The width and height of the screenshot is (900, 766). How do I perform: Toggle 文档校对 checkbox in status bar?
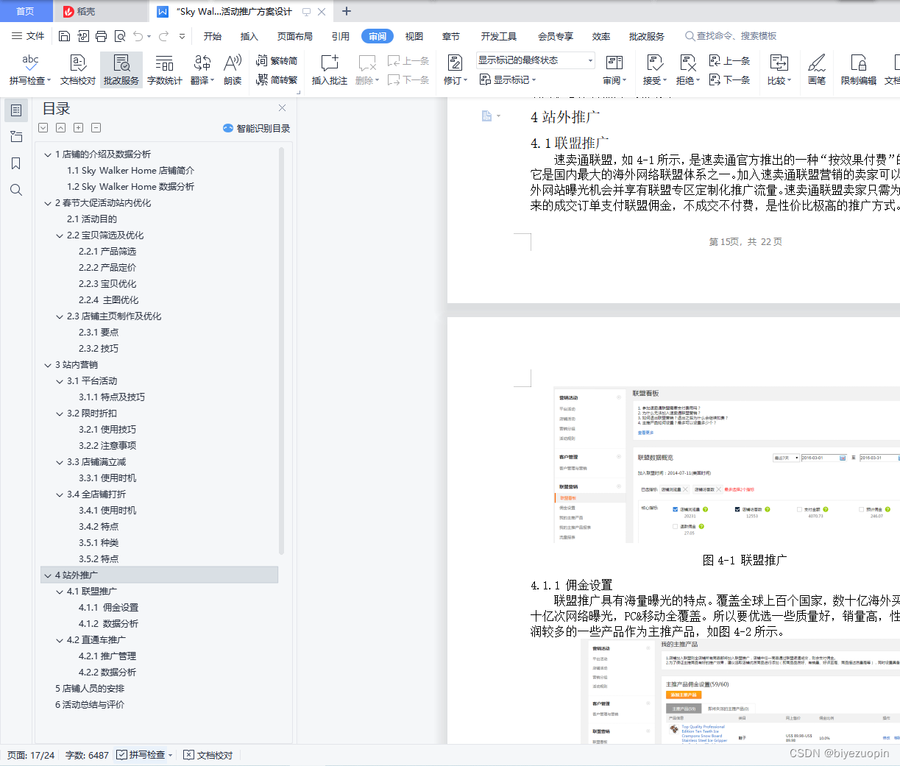189,755
